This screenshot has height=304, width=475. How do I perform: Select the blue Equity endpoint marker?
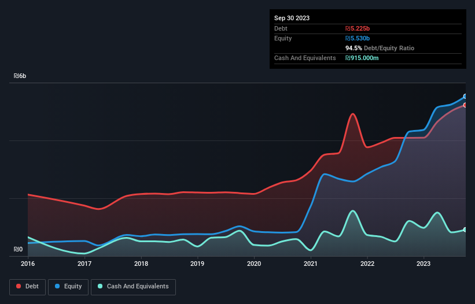coord(465,96)
